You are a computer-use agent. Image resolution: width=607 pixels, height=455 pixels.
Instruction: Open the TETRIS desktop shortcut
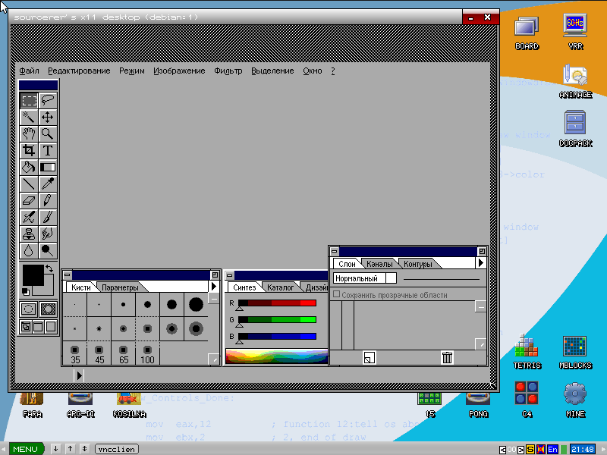pyautogui.click(x=527, y=350)
